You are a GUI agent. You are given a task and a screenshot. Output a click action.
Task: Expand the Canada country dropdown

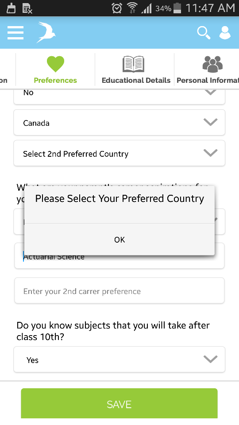(119, 123)
